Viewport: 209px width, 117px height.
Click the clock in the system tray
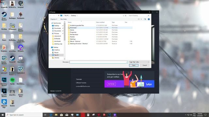click(x=200, y=115)
